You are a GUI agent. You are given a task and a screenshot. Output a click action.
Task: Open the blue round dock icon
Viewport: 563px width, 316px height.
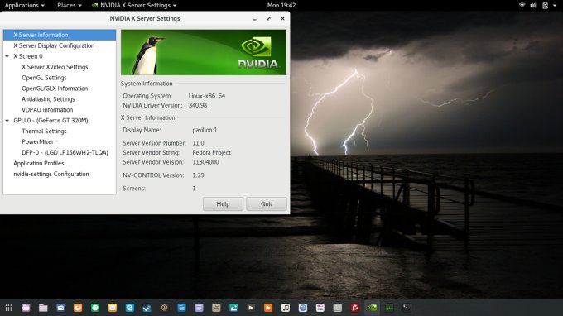tap(303, 308)
